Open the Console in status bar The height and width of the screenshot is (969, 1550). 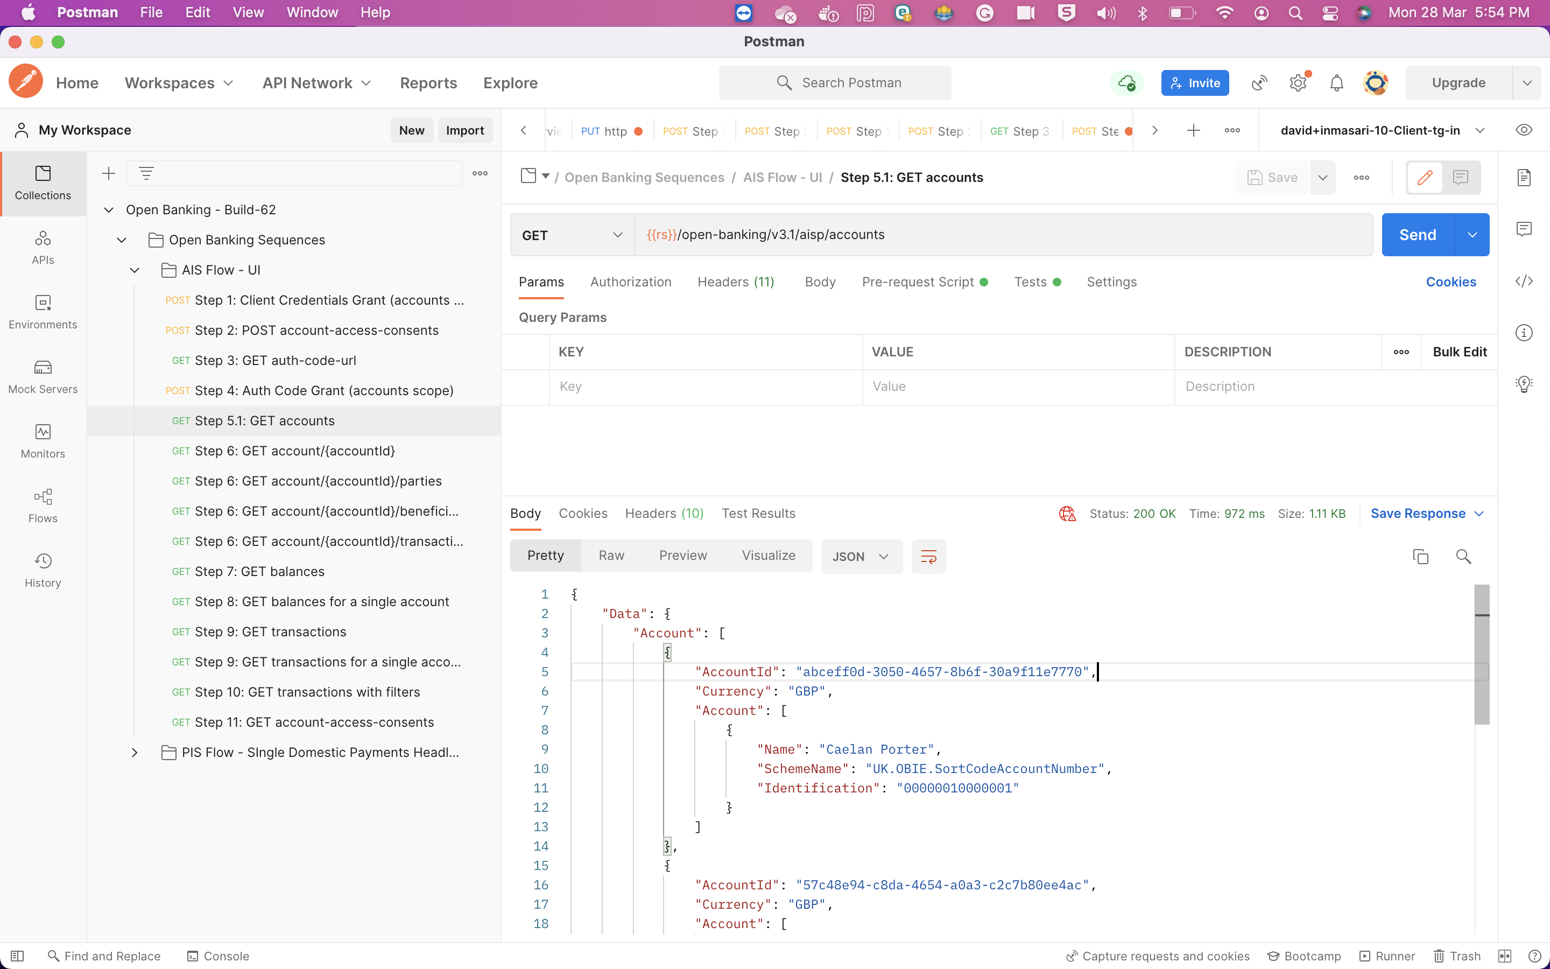(x=218, y=956)
